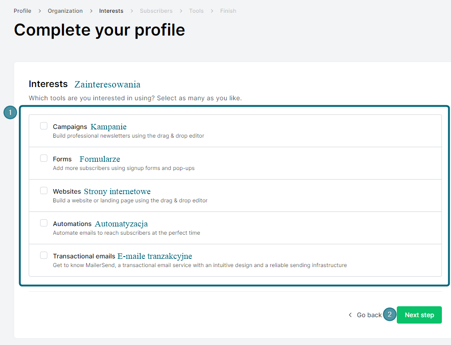Click the numbered marker 2 circle
Image resolution: width=451 pixels, height=345 pixels.
390,314
